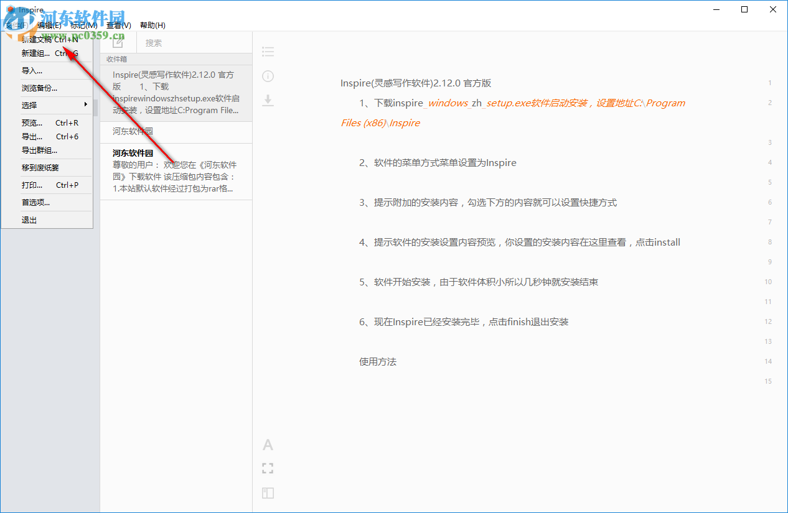Choose 退出 to quit
This screenshot has width=788, height=513.
point(47,220)
